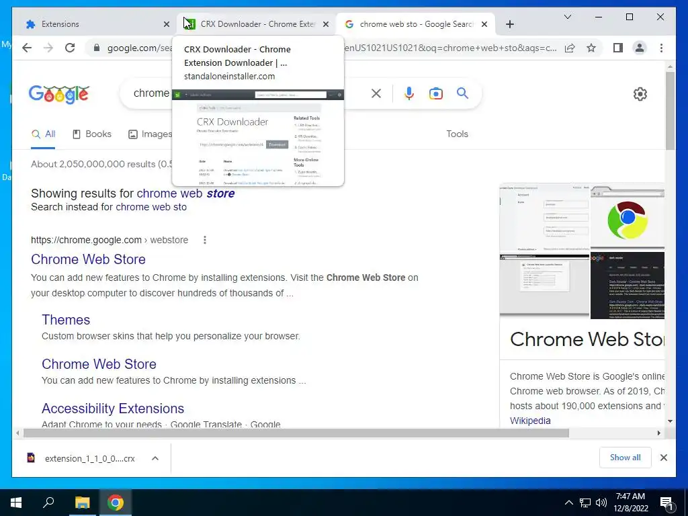Click the vertical page scrollbar

[x=670, y=111]
